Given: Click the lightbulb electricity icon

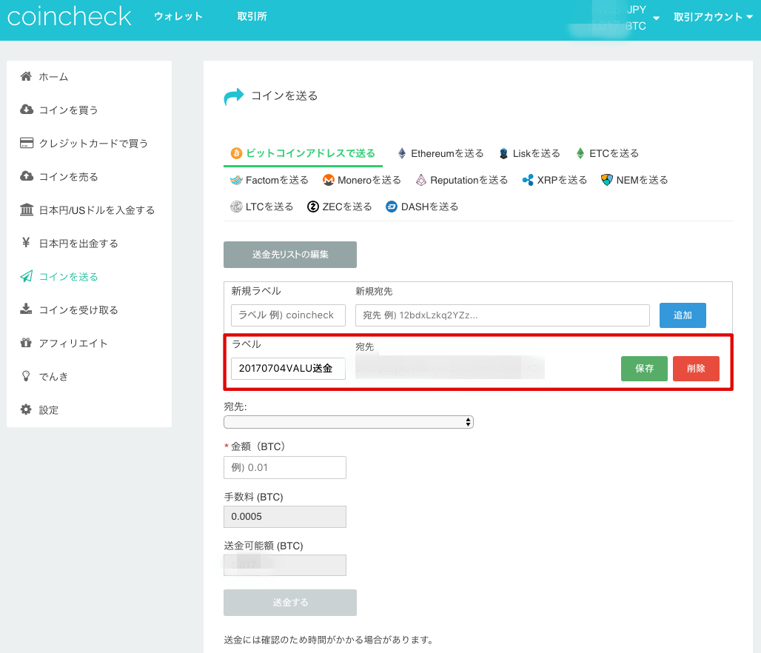Looking at the screenshot, I should click(x=26, y=376).
